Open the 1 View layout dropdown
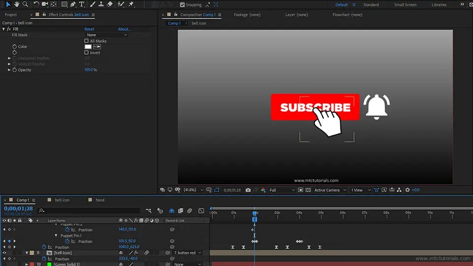The image size is (473, 266). 361,190
